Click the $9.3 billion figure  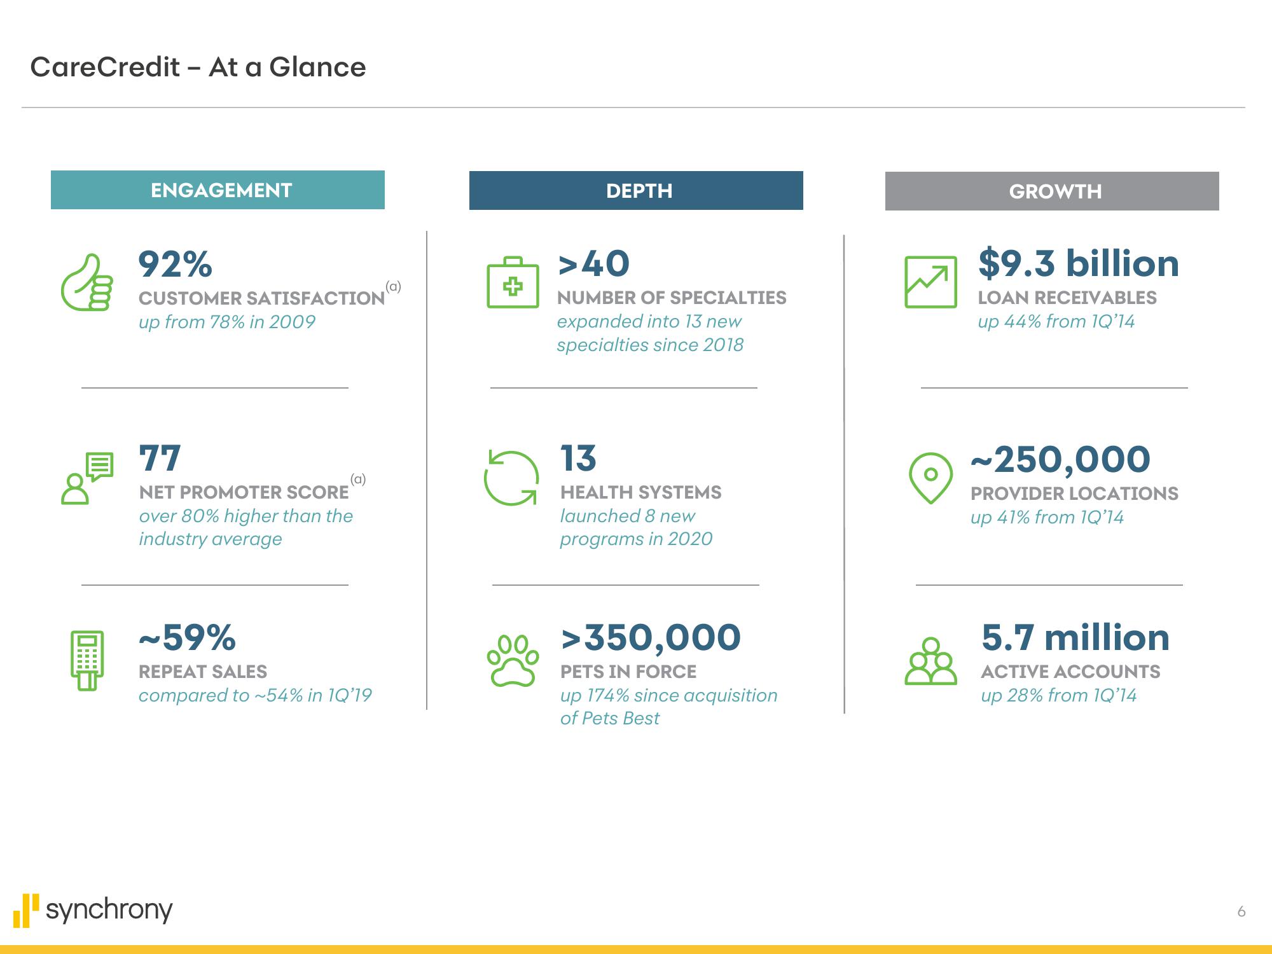[1079, 263]
